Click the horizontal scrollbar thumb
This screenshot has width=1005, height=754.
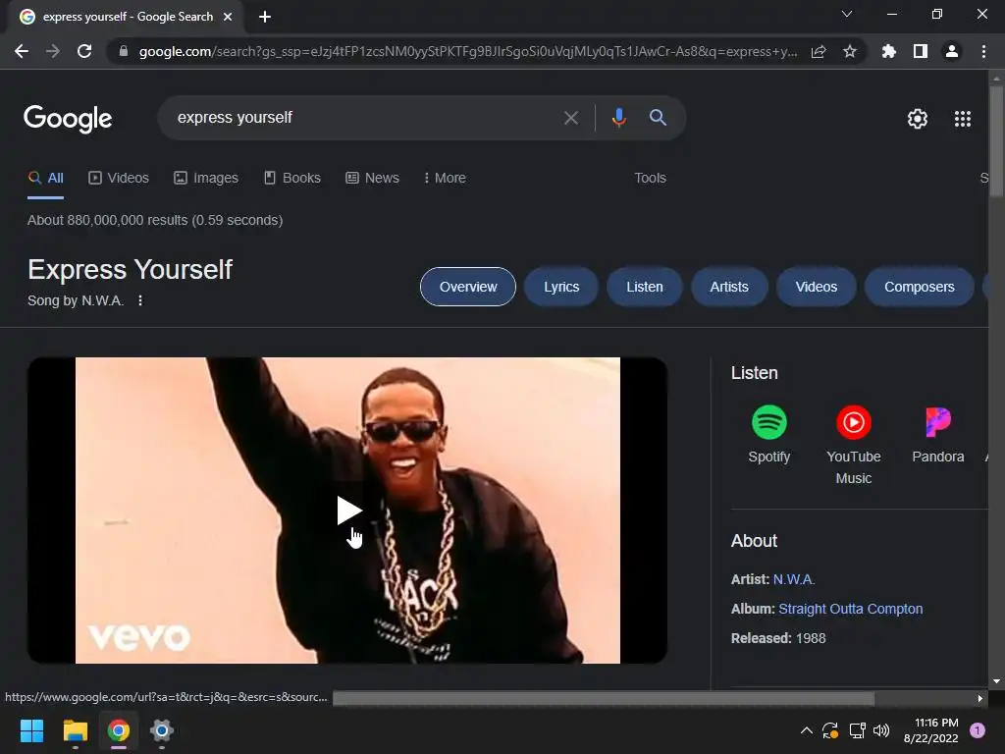604,698
